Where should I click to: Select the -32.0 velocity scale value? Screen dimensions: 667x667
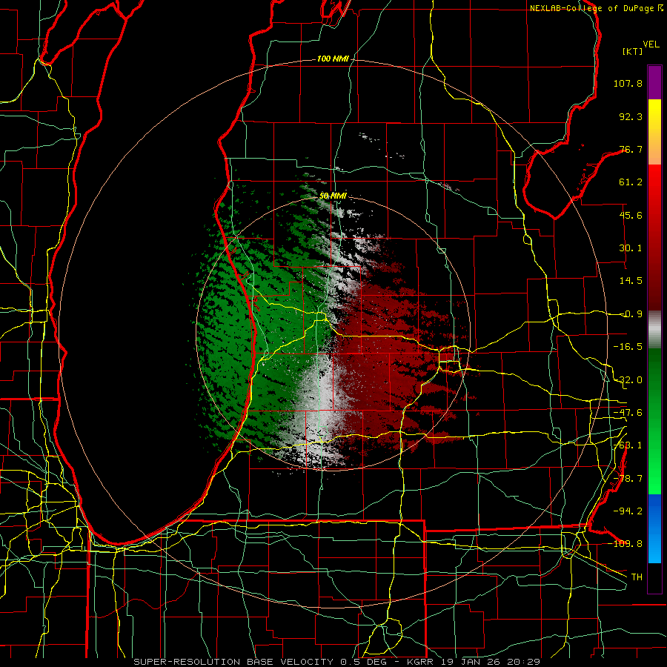click(628, 380)
